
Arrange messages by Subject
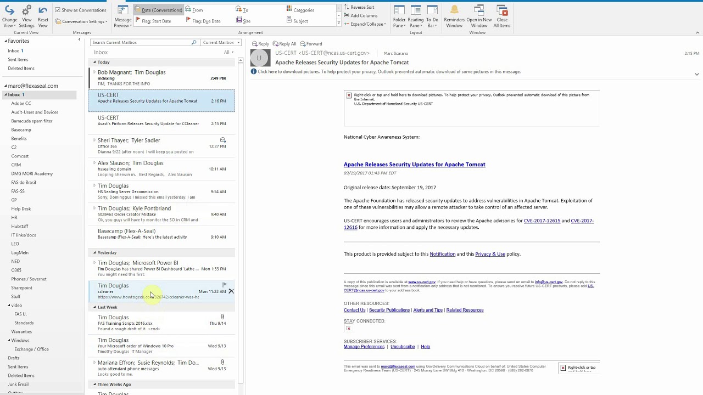pyautogui.click(x=297, y=21)
